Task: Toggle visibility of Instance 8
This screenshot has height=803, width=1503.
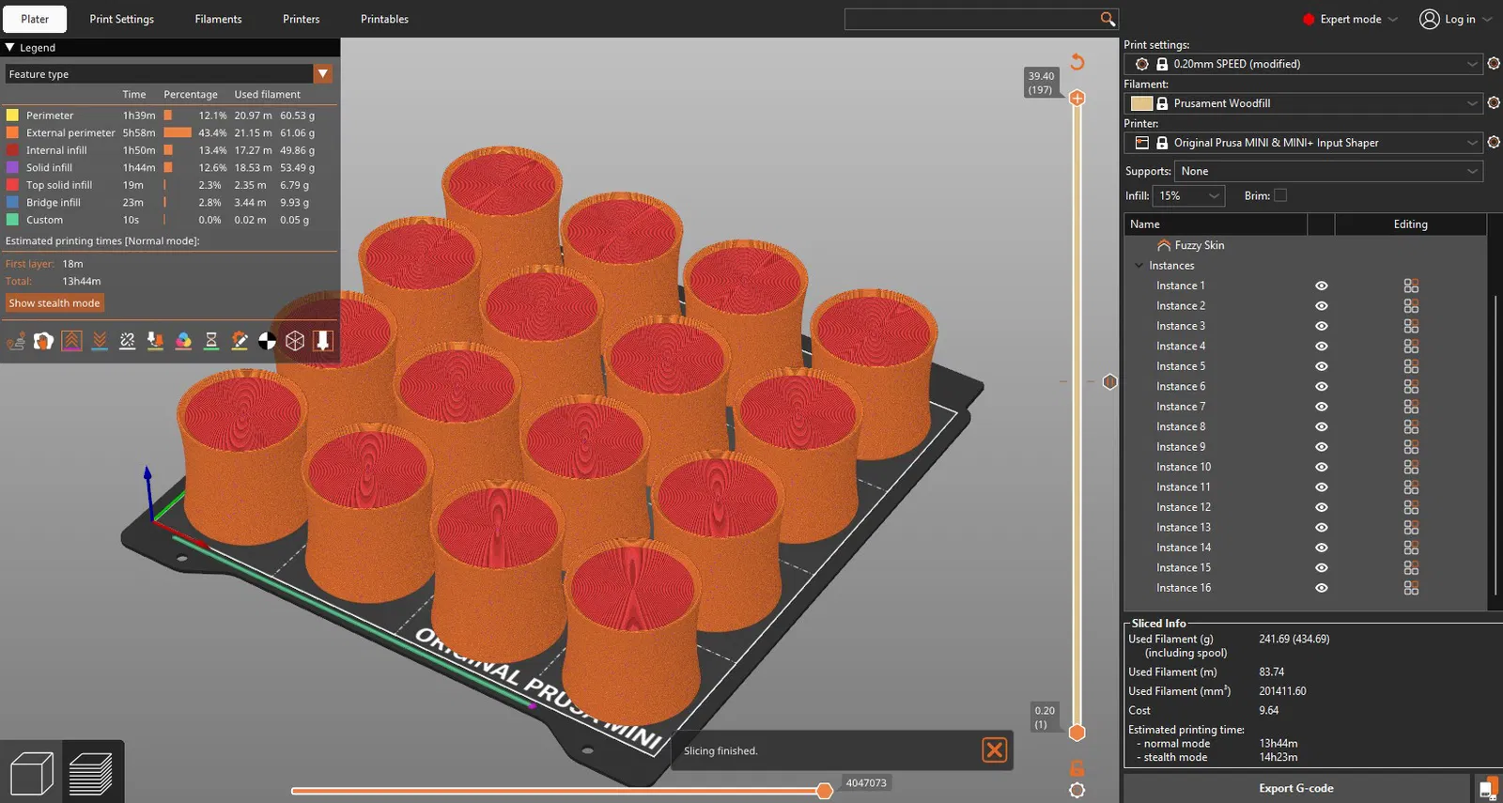Action: tap(1322, 427)
